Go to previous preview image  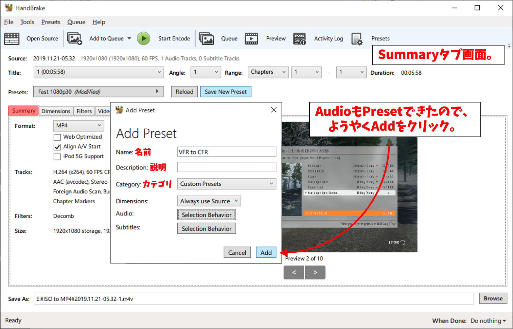294,272
